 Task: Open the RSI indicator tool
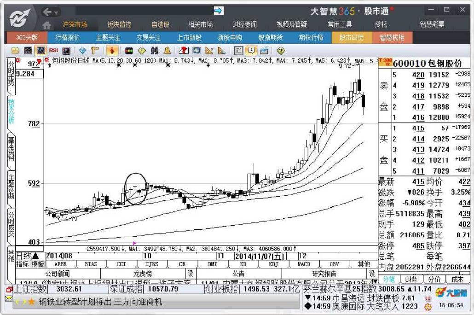click(x=53, y=50)
